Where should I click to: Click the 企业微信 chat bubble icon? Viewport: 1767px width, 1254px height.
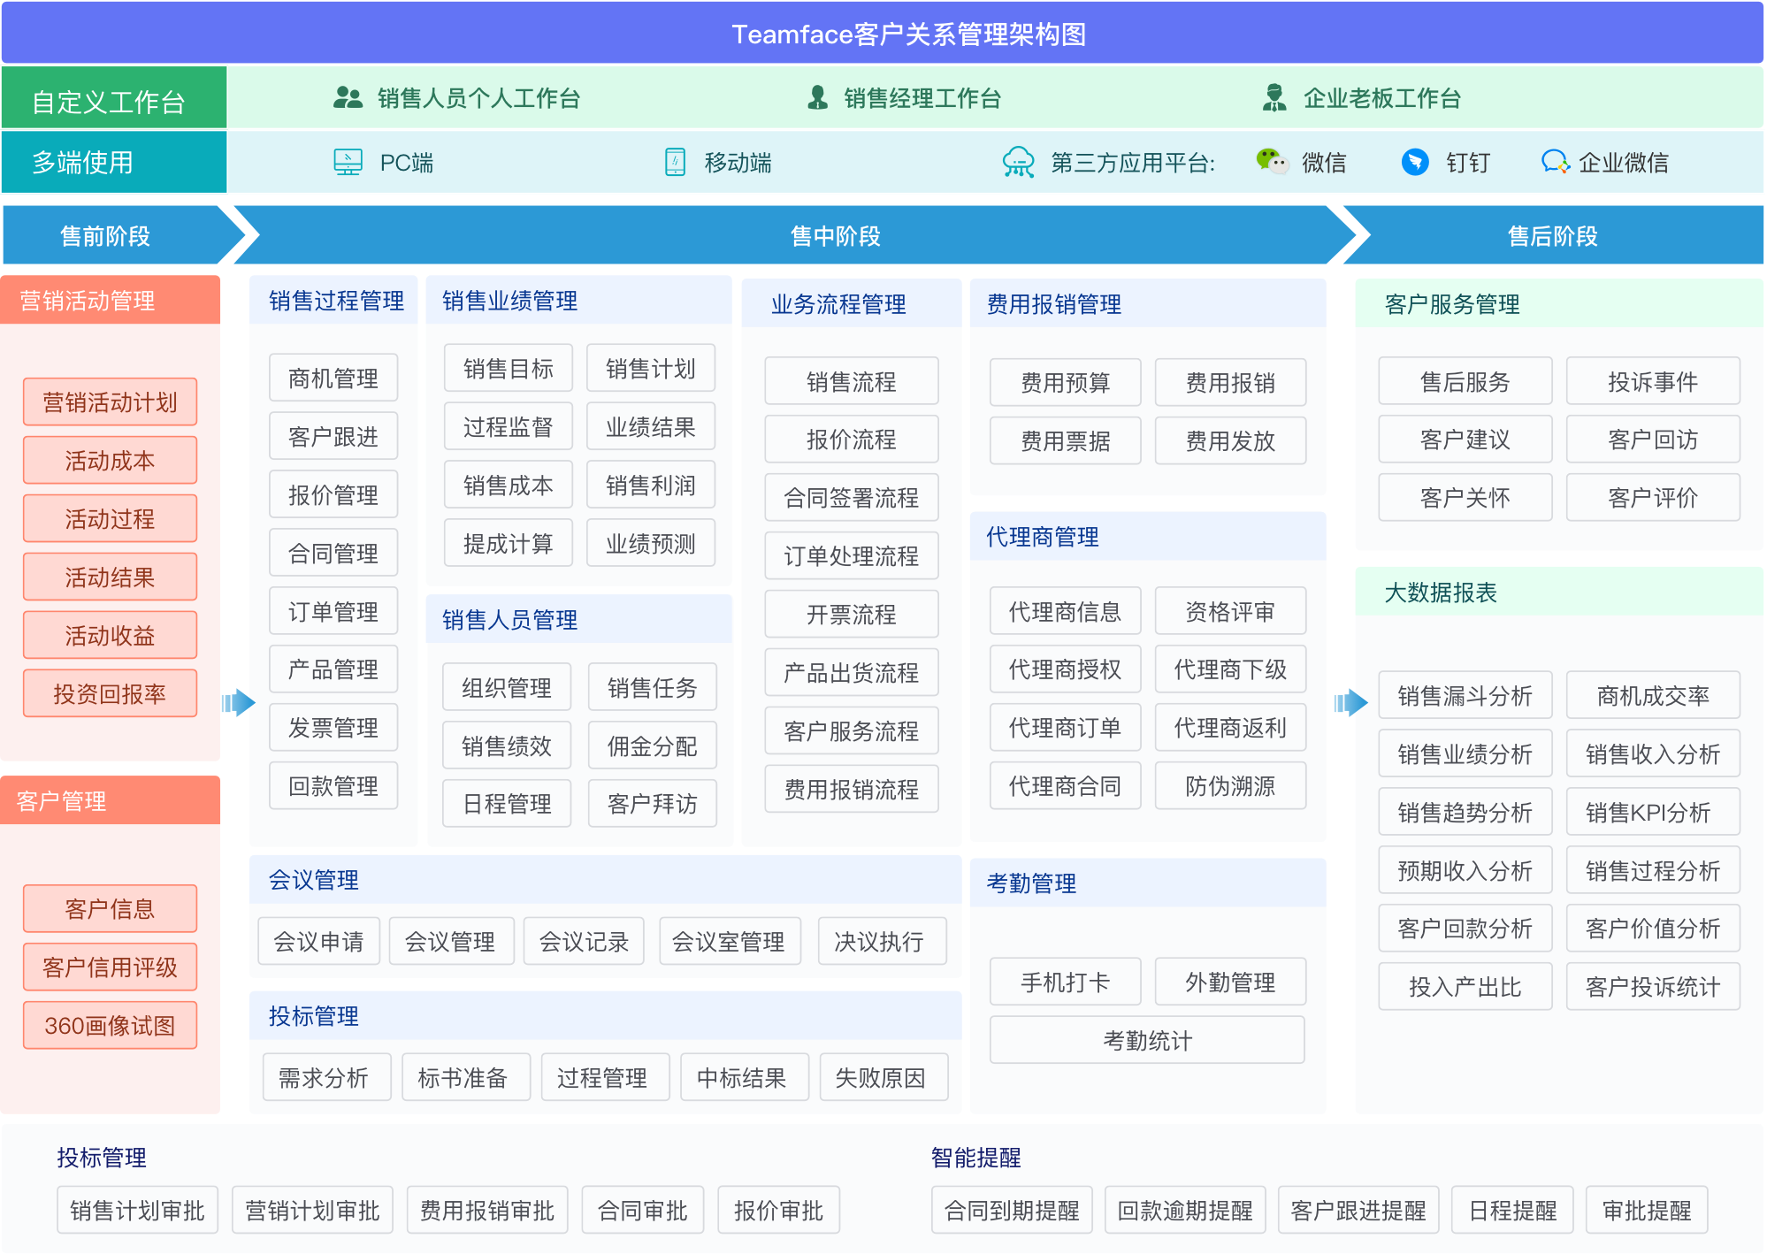(x=1555, y=162)
